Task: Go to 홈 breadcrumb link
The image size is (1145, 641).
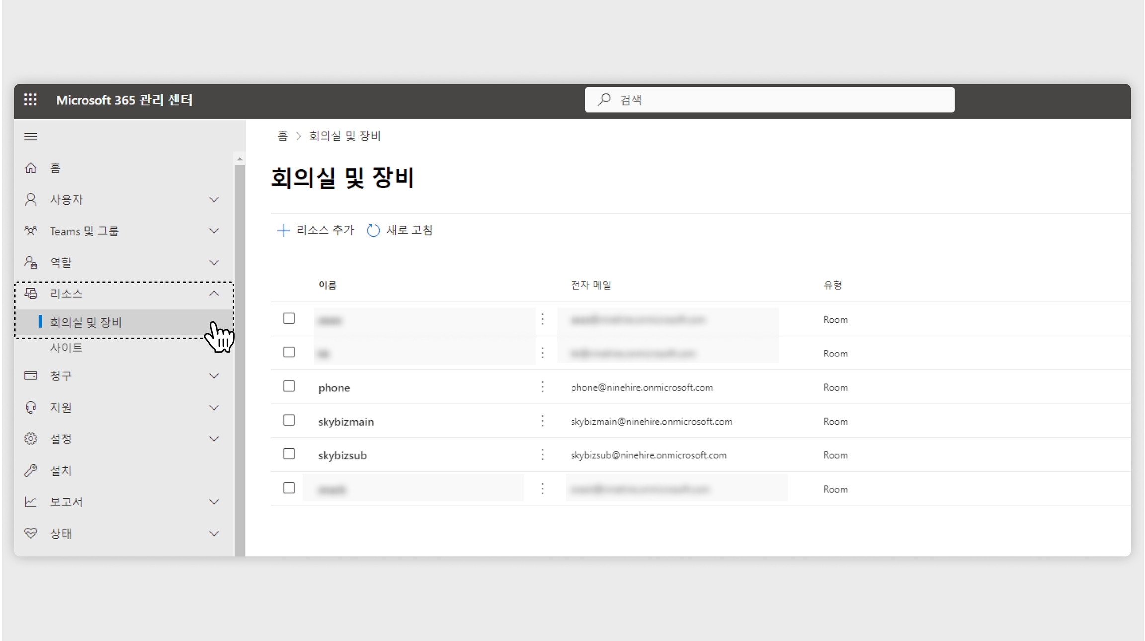Action: [x=282, y=136]
